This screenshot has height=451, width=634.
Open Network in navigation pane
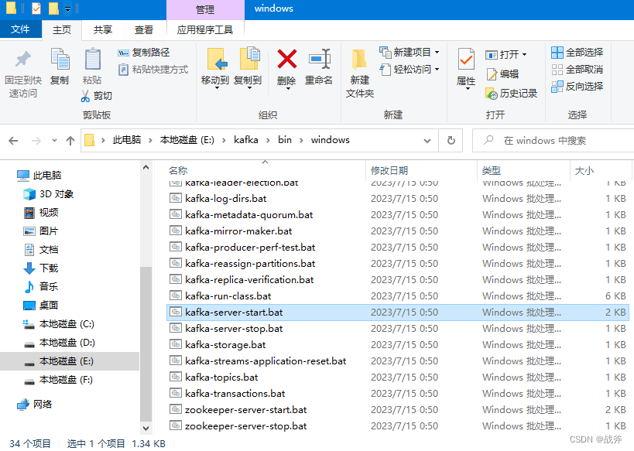click(35, 404)
